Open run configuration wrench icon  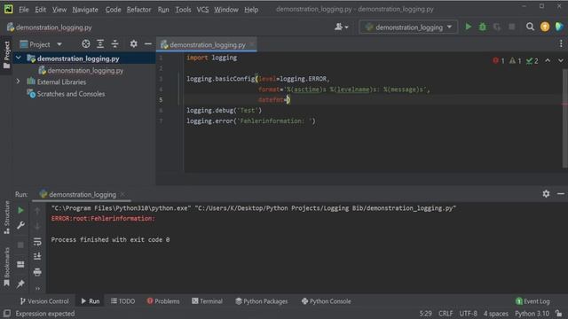20,225
